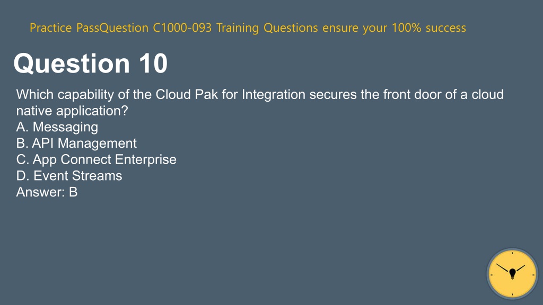Image resolution: width=543 pixels, height=305 pixels.
Task: Click "100%" in the banner text
Action: [406, 28]
